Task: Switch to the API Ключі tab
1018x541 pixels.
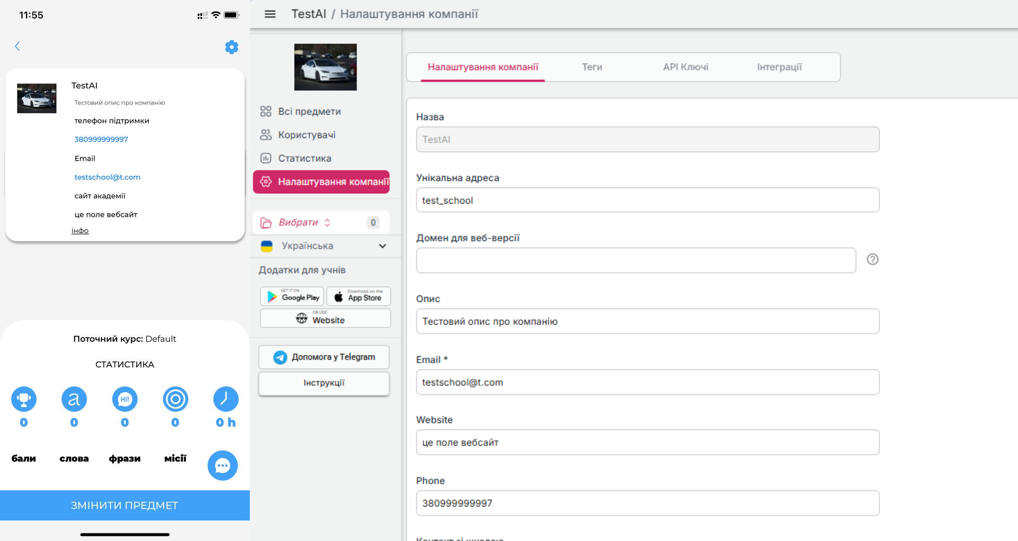Action: tap(685, 67)
